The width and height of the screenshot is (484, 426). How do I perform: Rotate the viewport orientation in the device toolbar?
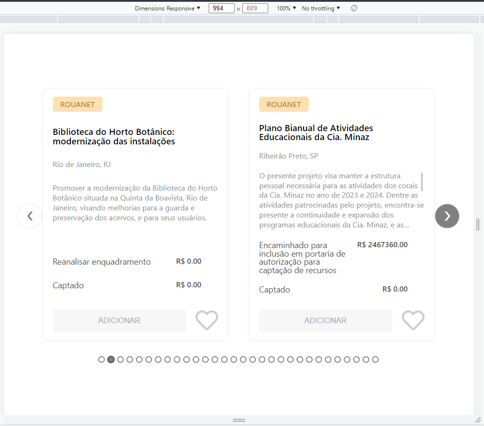354,8
